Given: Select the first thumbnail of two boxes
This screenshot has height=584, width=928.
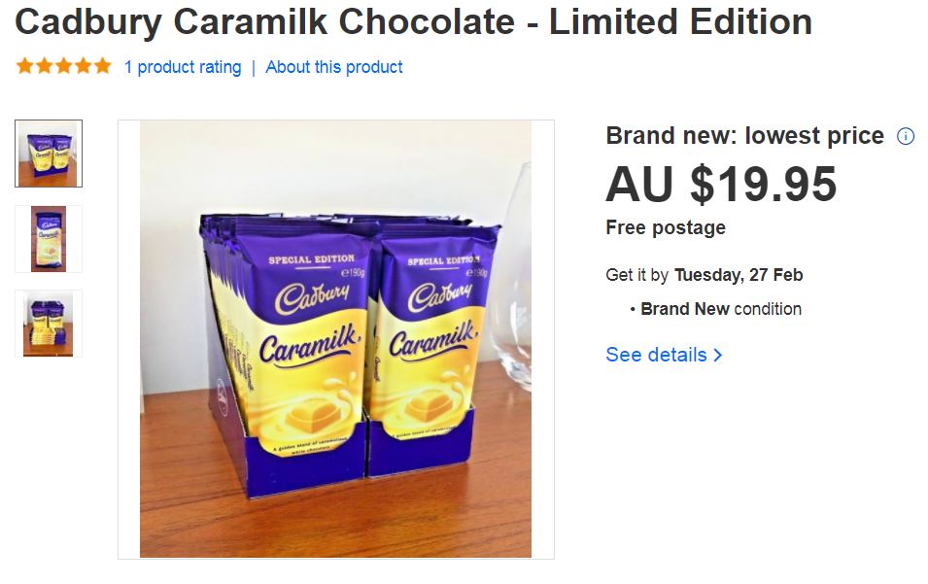Looking at the screenshot, I should [49, 154].
